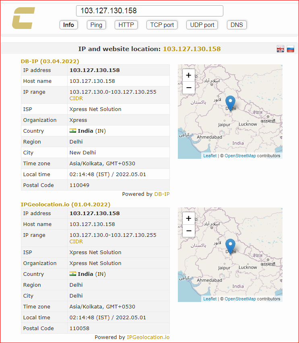Open the HTTP tab

[126, 25]
